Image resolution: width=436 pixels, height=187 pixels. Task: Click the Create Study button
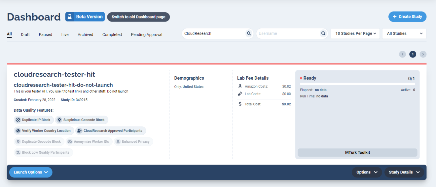pos(407,16)
